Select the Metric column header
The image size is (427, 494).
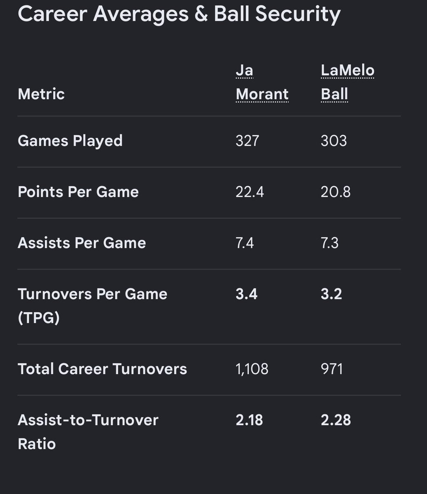pos(41,94)
